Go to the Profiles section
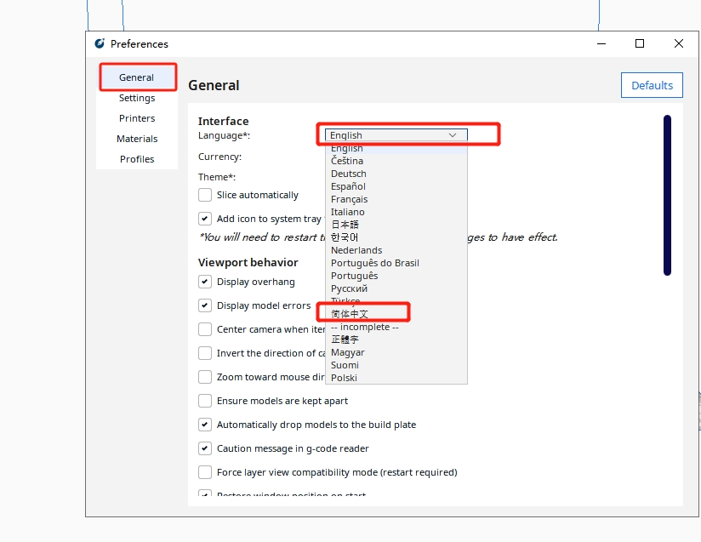 click(x=137, y=159)
